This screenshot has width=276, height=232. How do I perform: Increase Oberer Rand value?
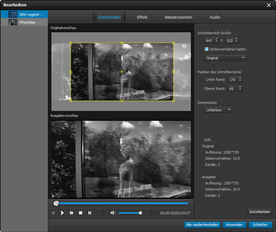(240, 87)
